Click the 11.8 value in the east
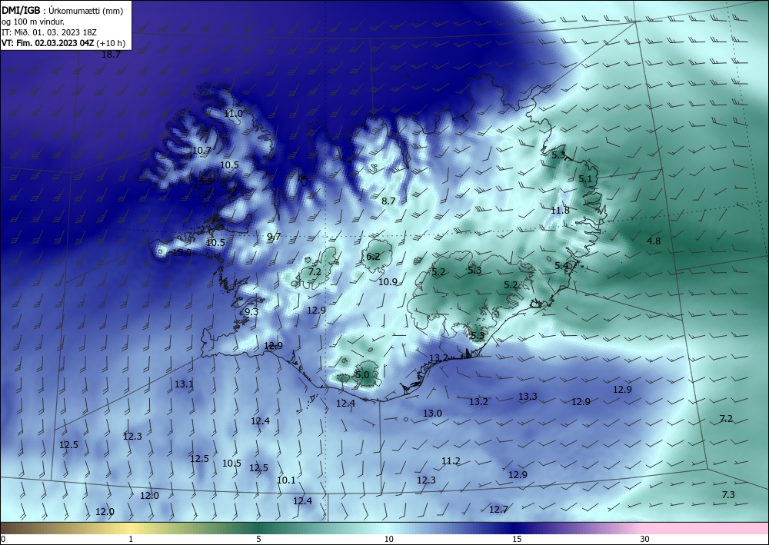The image size is (769, 545). (x=560, y=211)
